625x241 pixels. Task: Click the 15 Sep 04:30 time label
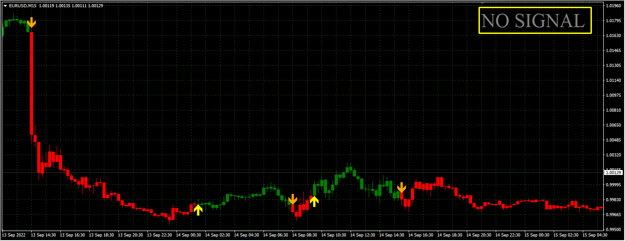(596, 235)
